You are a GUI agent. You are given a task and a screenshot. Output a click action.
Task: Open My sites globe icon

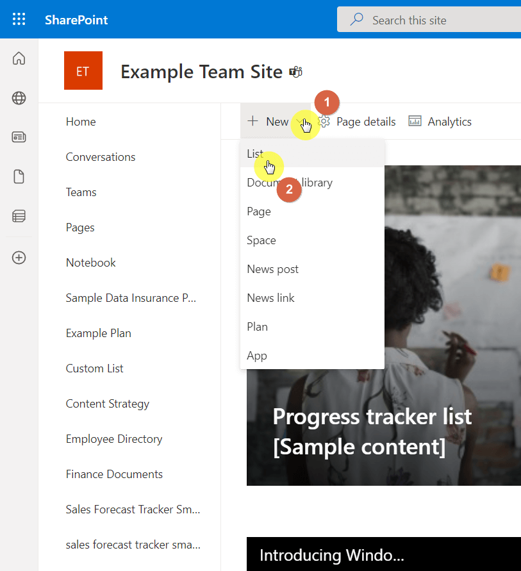click(x=19, y=98)
